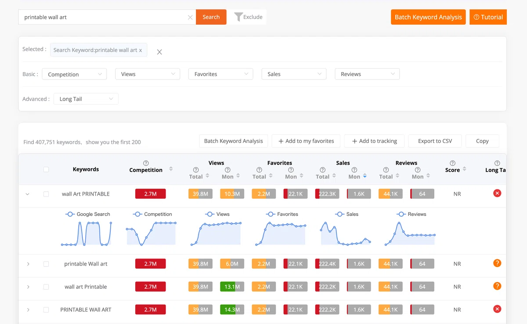Click Export to CSV
Image resolution: width=527 pixels, height=324 pixels.
point(435,141)
